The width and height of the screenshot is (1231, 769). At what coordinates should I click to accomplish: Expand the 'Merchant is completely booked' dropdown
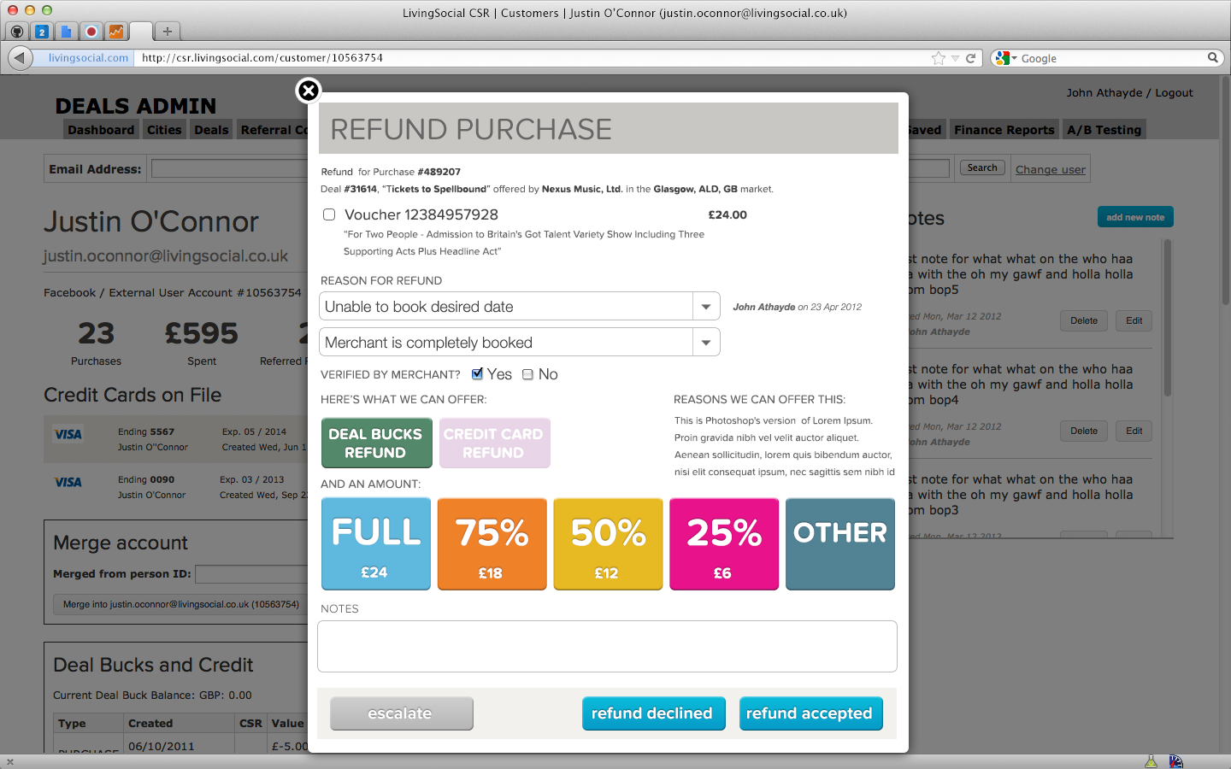point(706,343)
